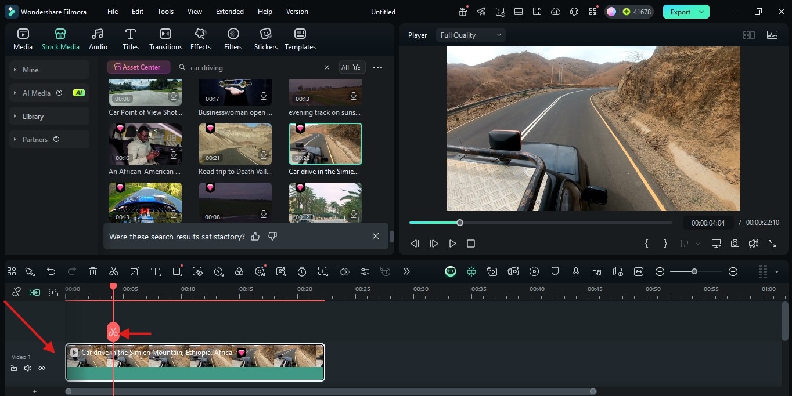The height and width of the screenshot is (396, 792).
Task: Toggle auto ripple link icon on timeline
Action: pos(35,292)
